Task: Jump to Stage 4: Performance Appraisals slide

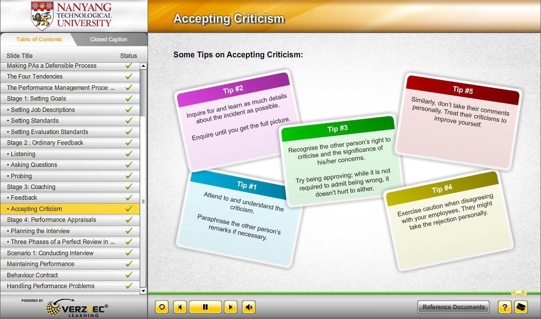Action: pyautogui.click(x=51, y=220)
